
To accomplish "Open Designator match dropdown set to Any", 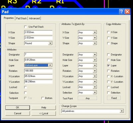I will [x=87, y=55].
